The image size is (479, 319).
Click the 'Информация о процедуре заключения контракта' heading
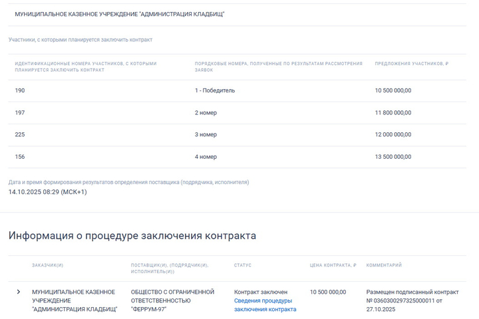coord(132,236)
